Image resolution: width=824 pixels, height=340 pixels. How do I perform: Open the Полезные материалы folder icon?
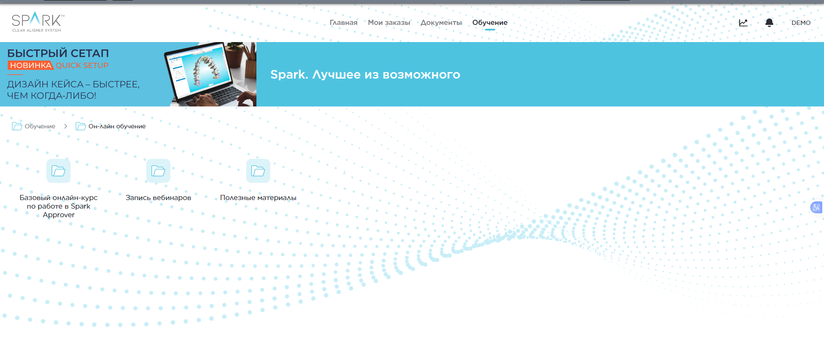point(258,171)
